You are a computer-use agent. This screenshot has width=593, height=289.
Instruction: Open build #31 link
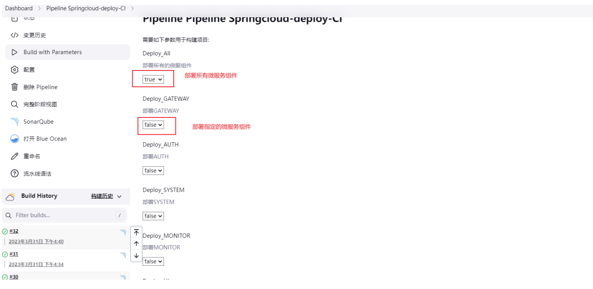point(14,254)
